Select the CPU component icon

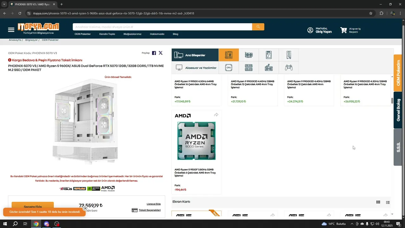point(229,67)
